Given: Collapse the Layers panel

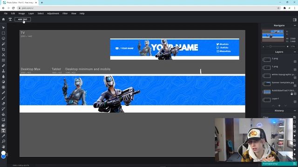Looking at the screenshot, I should [x=295, y=52].
